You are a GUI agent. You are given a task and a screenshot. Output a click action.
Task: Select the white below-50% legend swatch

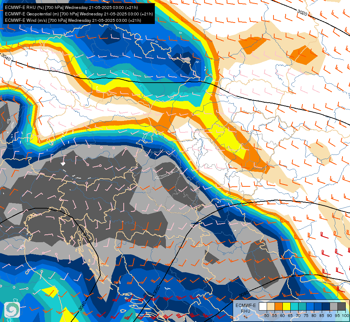tap(263, 307)
